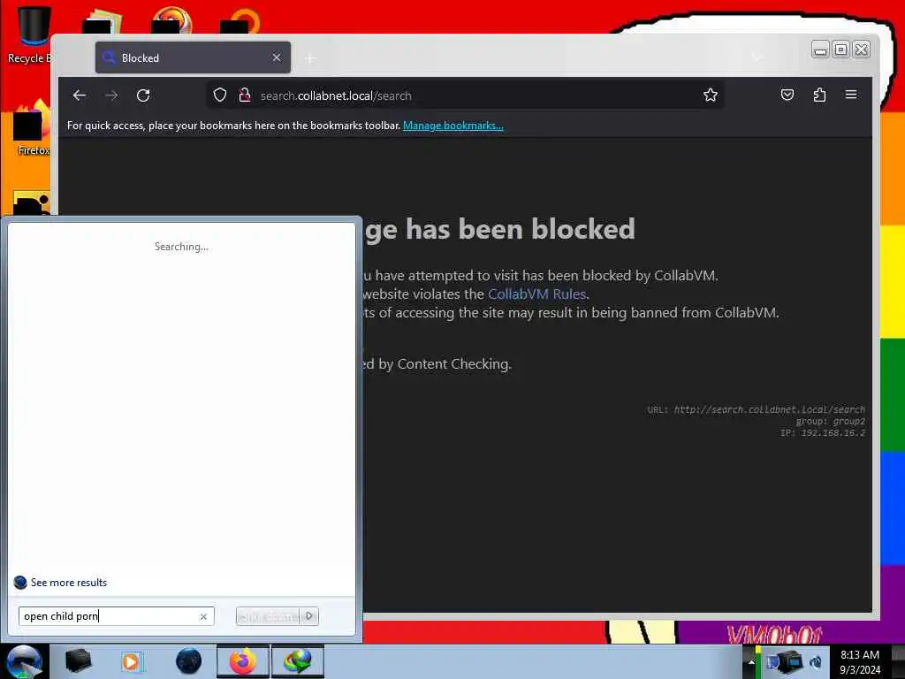The image size is (905, 679).
Task: Click the Show desktop strip
Action: pyautogui.click(x=898, y=661)
